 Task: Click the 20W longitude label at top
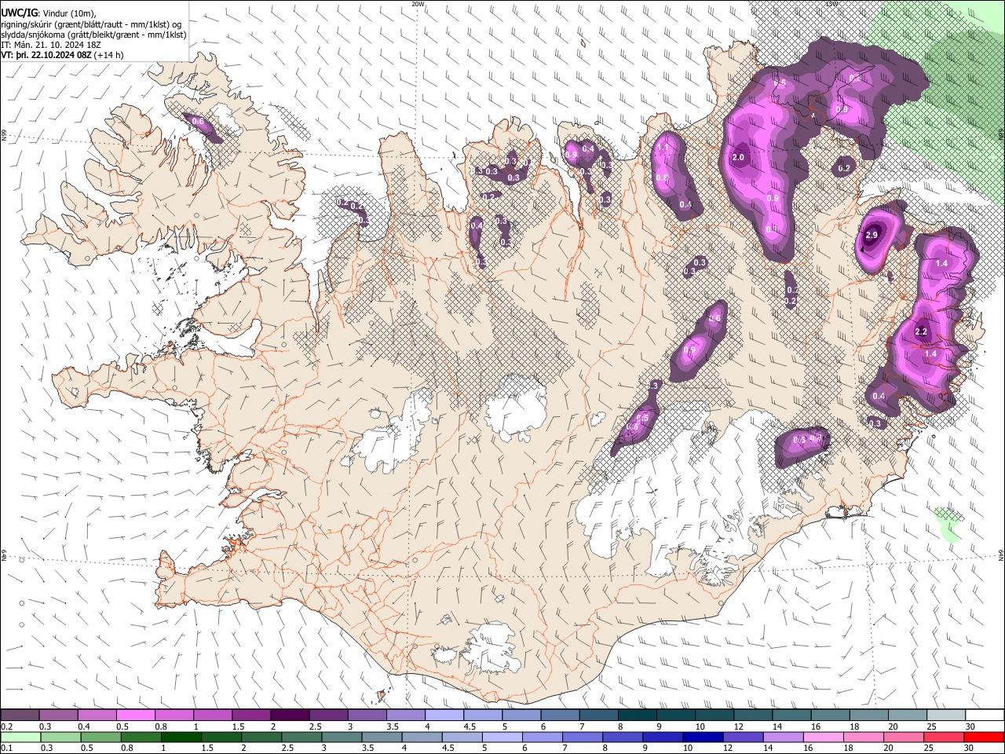coord(418,4)
